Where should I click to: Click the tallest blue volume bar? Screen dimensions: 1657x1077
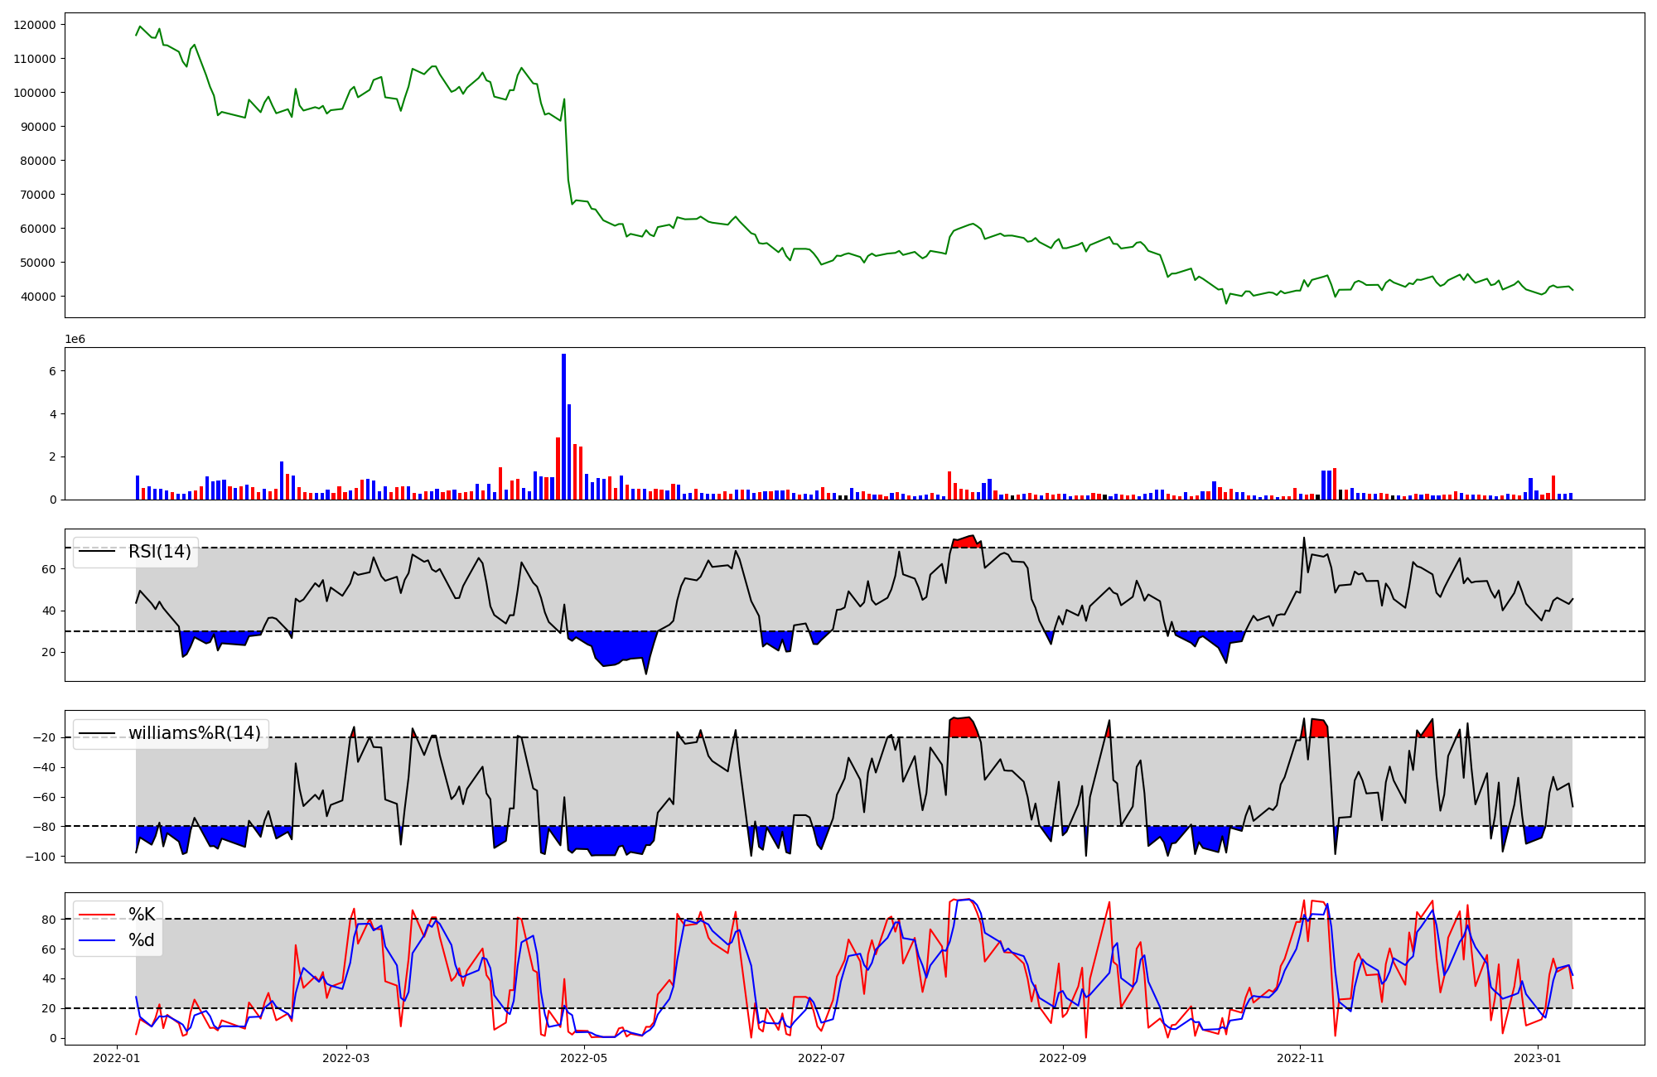[563, 427]
